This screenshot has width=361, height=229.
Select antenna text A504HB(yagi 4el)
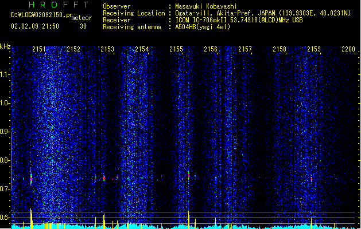pyautogui.click(x=203, y=27)
